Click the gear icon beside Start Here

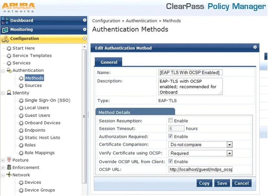point(9,49)
